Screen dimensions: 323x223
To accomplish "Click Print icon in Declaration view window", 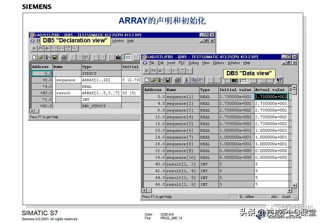I will pos(64,57).
